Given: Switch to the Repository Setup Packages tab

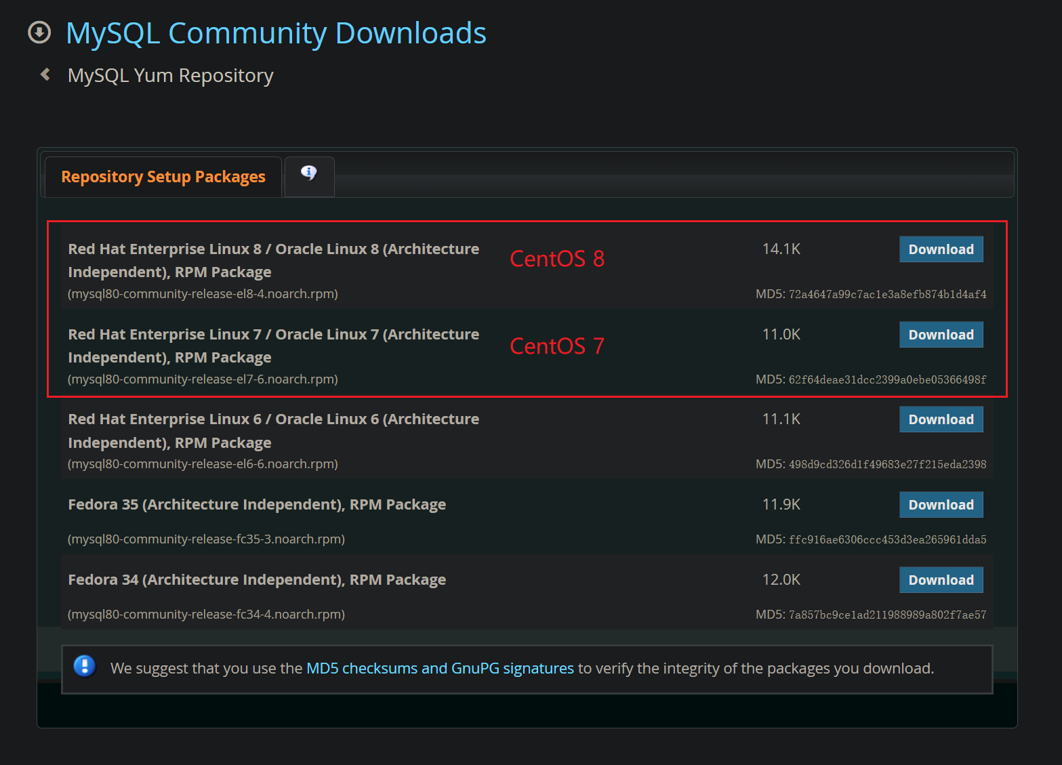Looking at the screenshot, I should tap(163, 176).
